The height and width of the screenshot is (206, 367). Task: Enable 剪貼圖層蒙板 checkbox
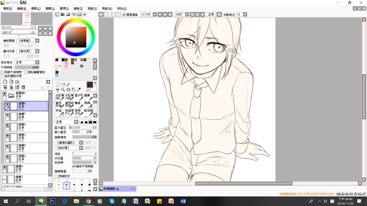click(26, 72)
